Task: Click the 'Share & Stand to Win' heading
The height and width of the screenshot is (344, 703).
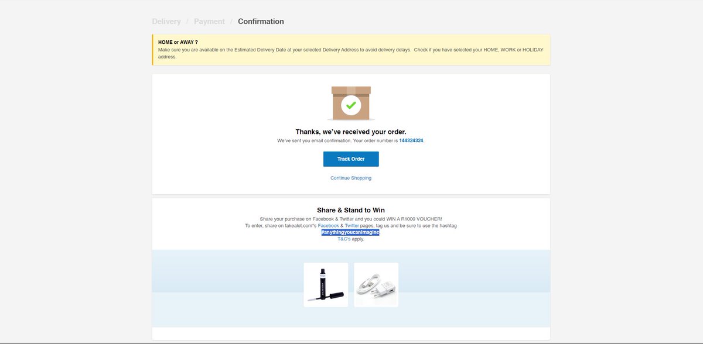Action: (x=351, y=210)
